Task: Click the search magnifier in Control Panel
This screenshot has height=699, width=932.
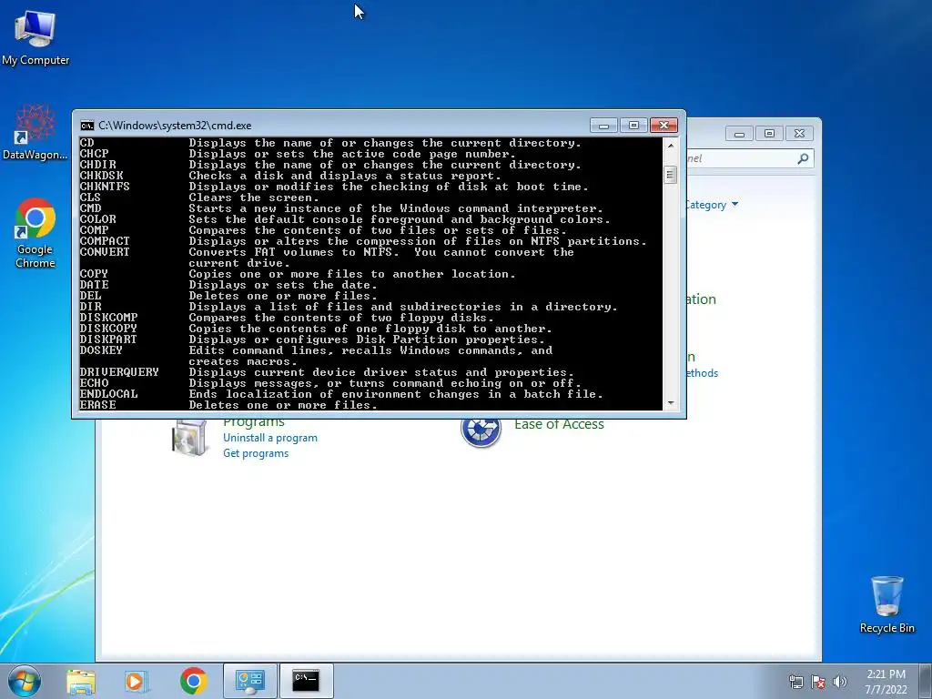Action: [x=803, y=158]
